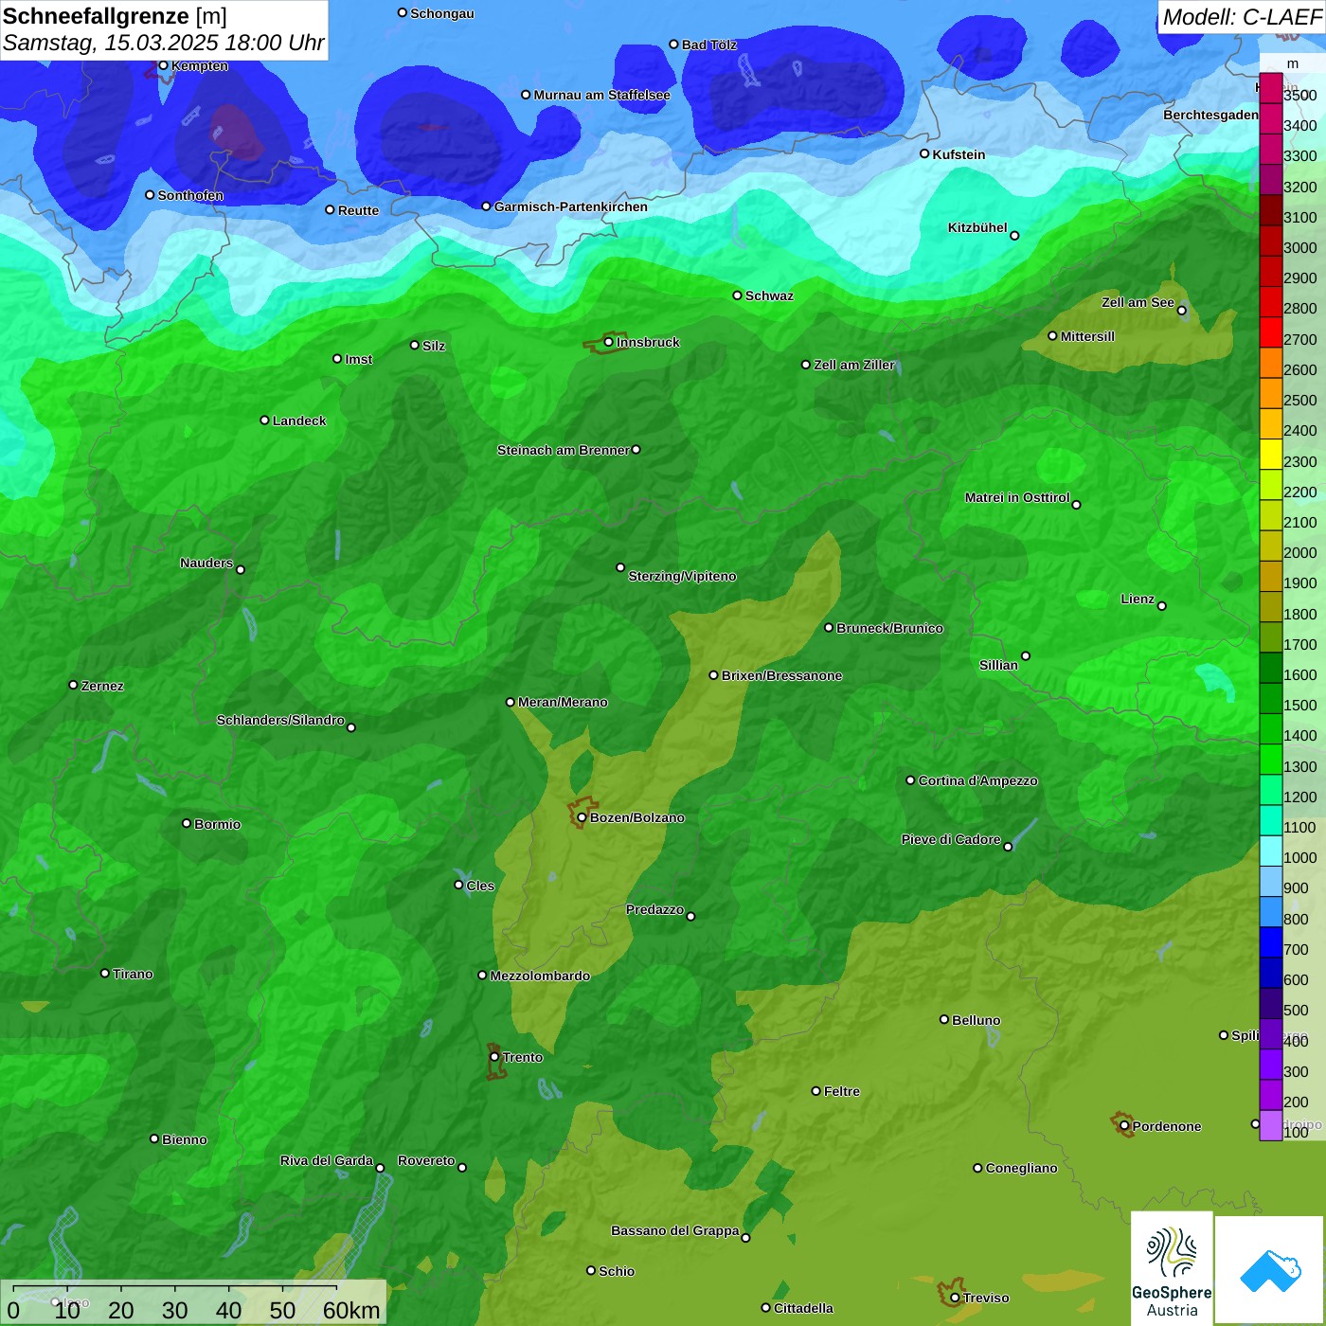The width and height of the screenshot is (1326, 1326).
Task: Click the 100 m violet legend swatch
Action: [1270, 1126]
